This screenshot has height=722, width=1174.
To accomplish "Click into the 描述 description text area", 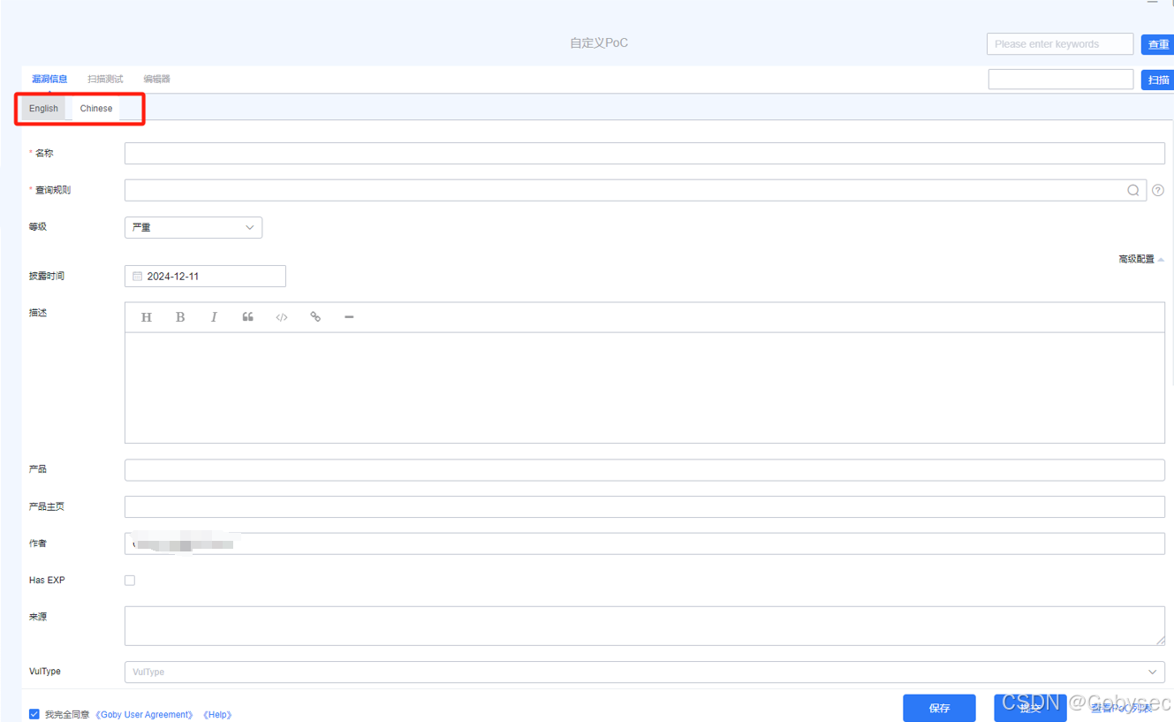I will pos(645,388).
